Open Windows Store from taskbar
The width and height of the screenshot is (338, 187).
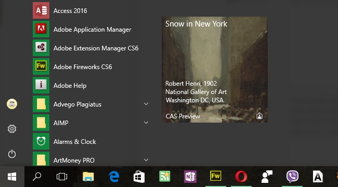tap(139, 177)
